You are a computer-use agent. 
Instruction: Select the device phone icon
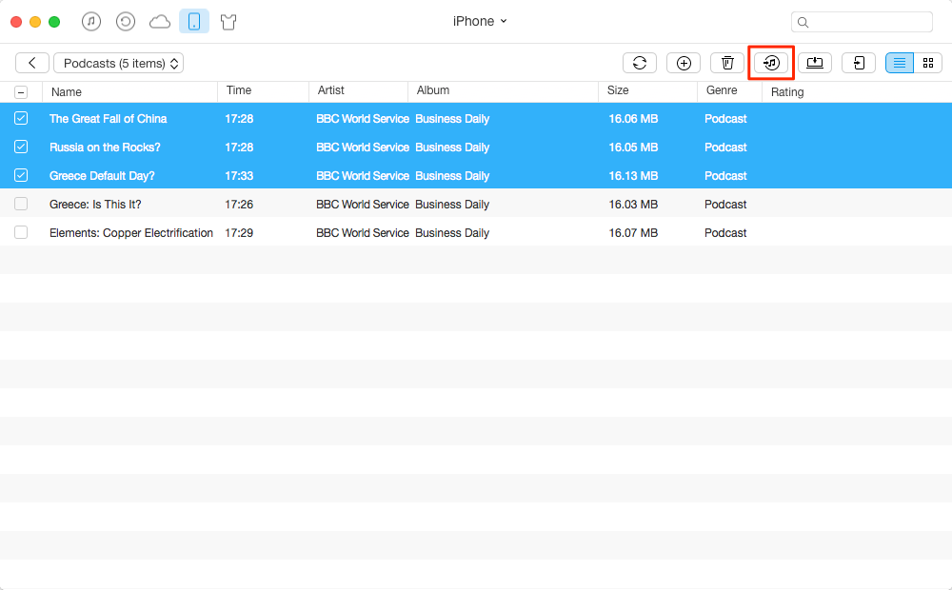click(x=194, y=22)
